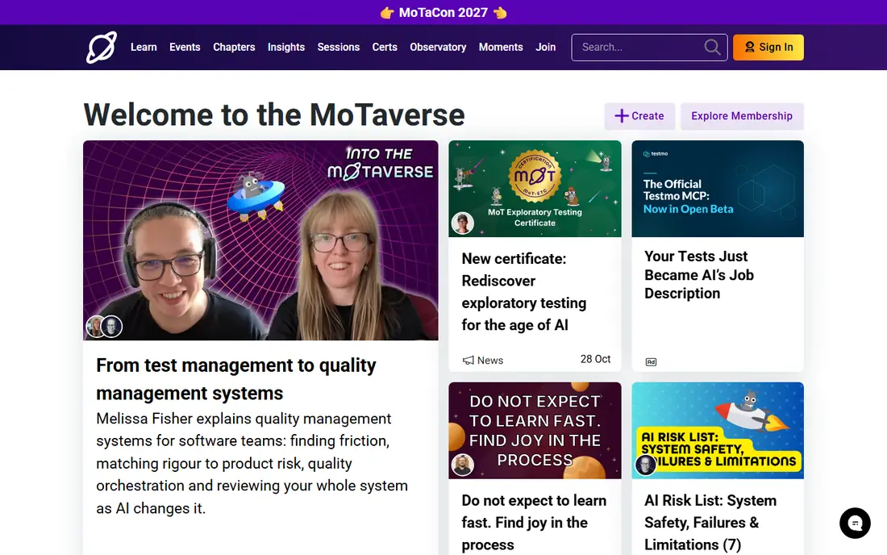This screenshot has height=555, width=887.
Task: Navigate to Sessions
Action: (339, 47)
